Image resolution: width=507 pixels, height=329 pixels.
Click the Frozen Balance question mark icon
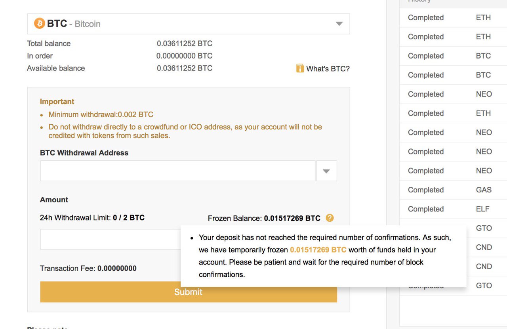[x=330, y=218]
